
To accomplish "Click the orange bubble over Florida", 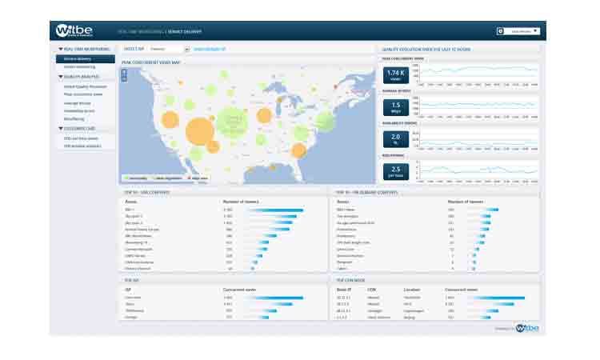I will pos(299,150).
